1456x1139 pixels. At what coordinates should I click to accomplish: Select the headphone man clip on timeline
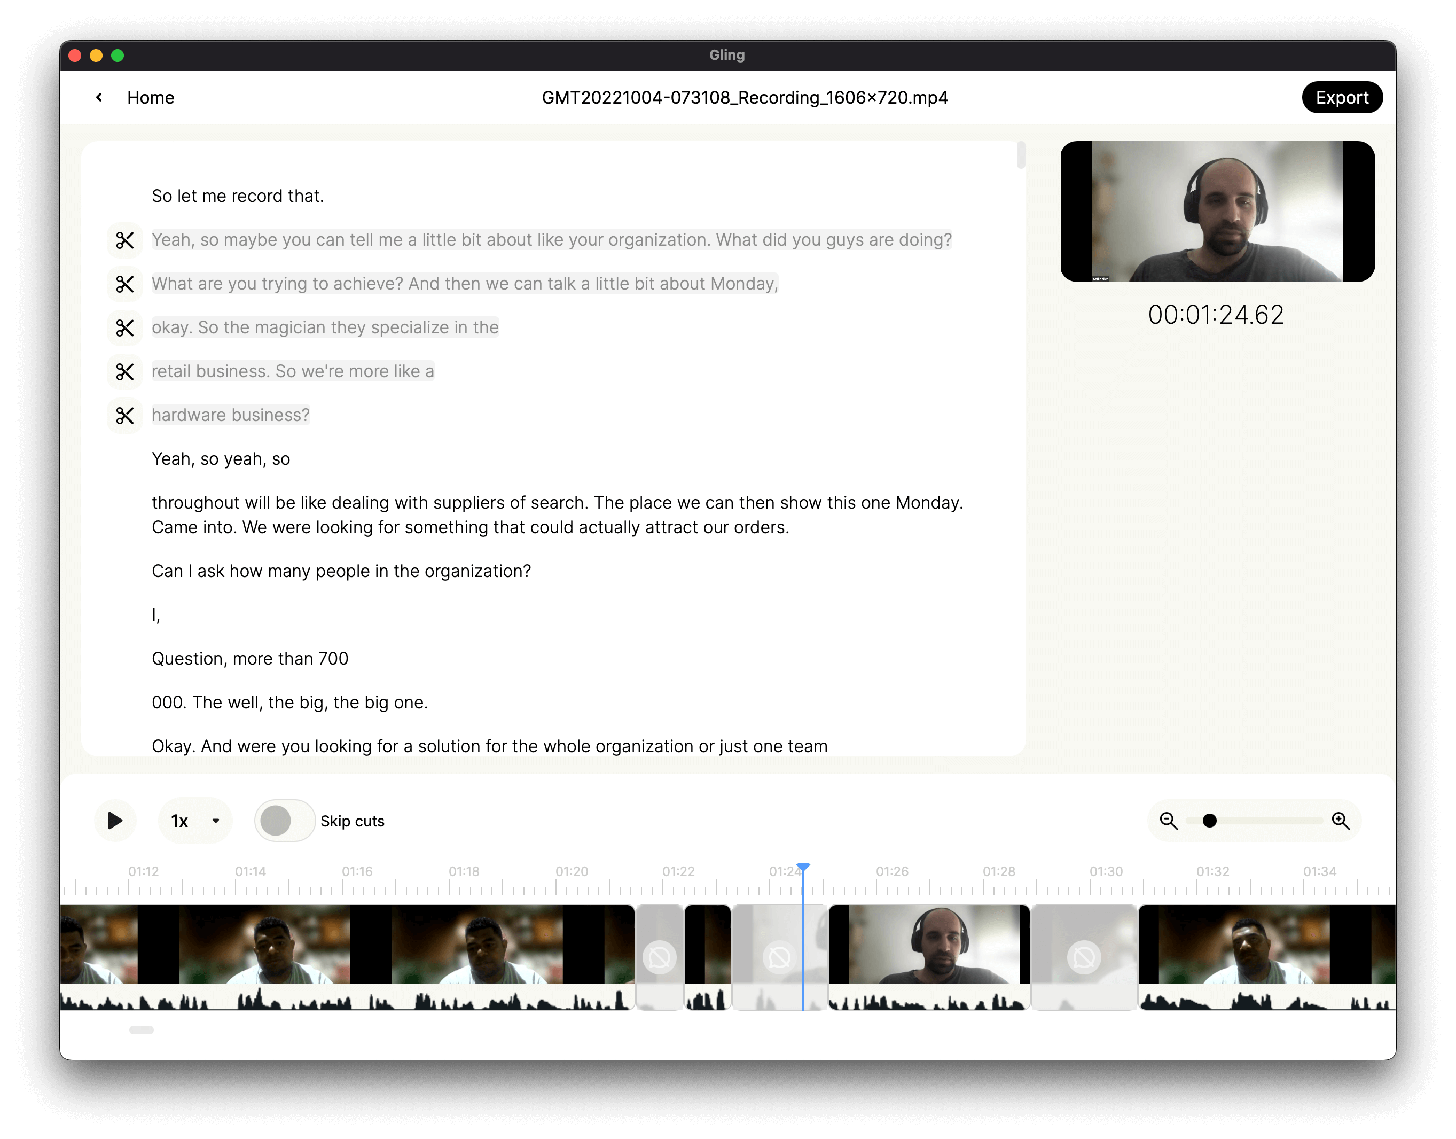click(x=929, y=957)
